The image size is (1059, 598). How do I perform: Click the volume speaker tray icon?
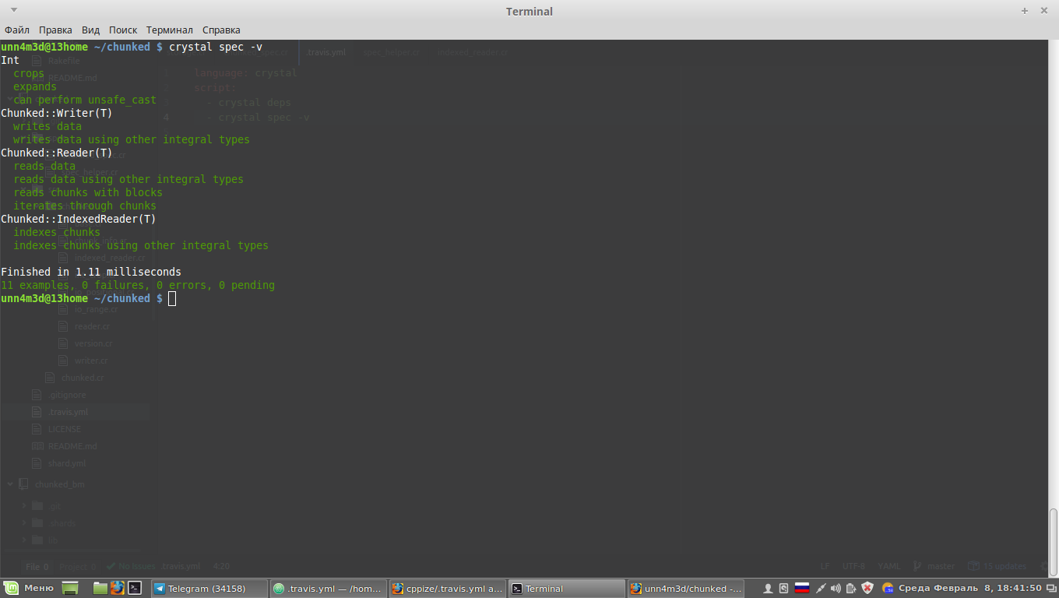click(836, 589)
